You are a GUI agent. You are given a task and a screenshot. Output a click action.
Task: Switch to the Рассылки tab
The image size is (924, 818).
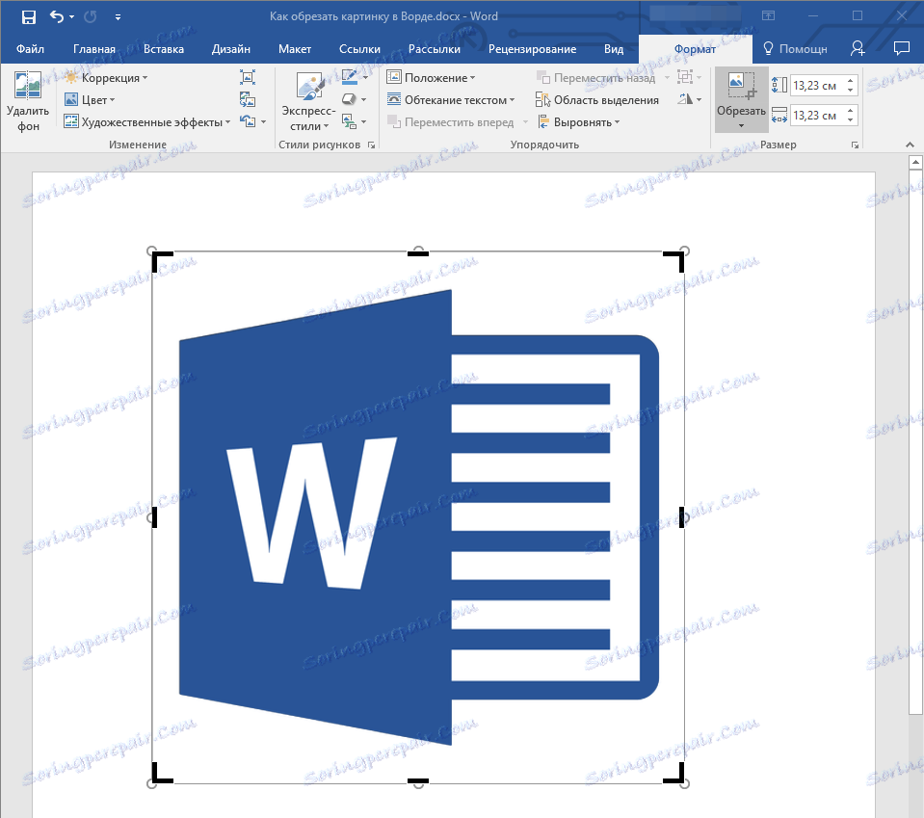[x=435, y=49]
